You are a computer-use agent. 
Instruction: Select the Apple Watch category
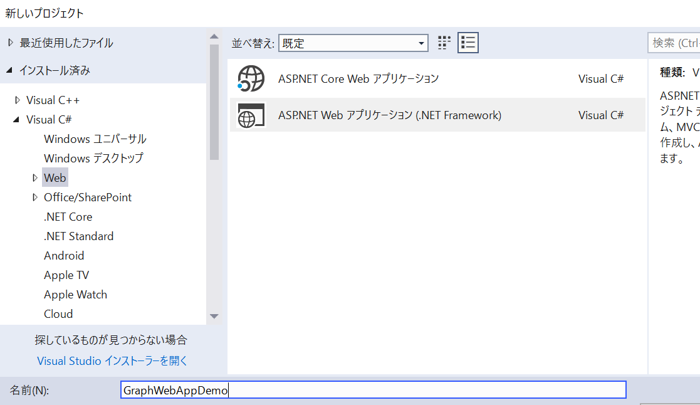coord(75,294)
